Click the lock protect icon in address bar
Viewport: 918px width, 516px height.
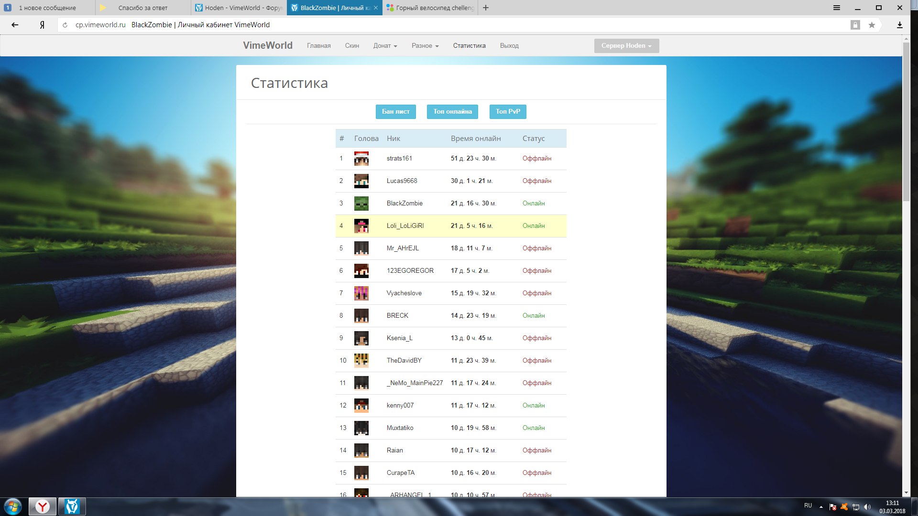[x=855, y=25]
